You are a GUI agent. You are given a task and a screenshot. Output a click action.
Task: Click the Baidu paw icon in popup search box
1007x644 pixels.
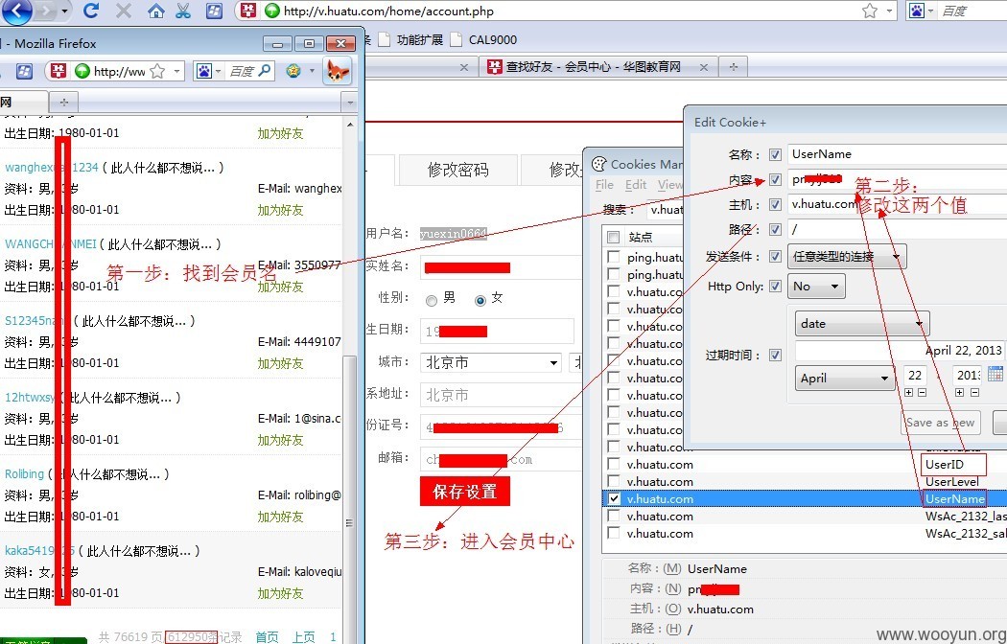coord(204,71)
